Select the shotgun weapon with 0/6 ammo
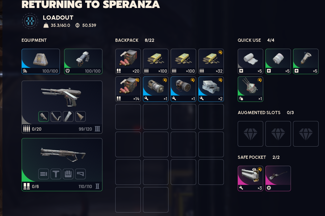325x216 pixels. point(62,165)
